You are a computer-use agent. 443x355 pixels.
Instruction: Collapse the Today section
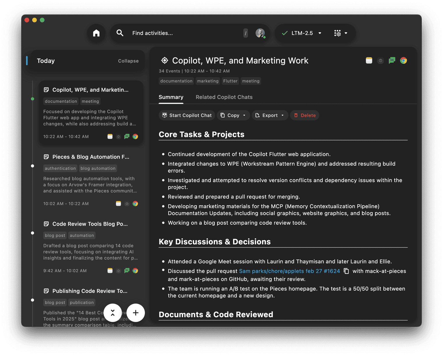point(128,61)
